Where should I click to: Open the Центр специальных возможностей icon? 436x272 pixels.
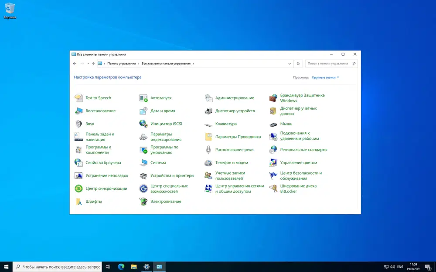tap(143, 188)
